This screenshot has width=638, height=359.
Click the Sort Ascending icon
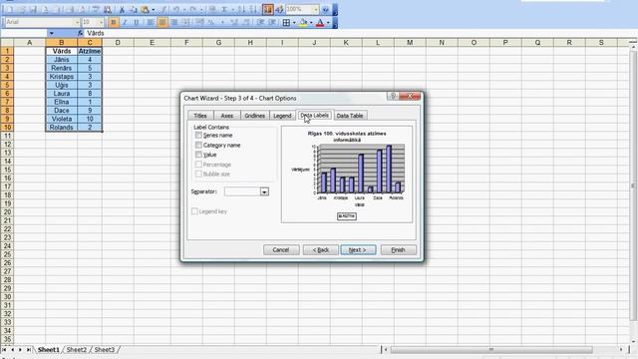click(241, 9)
